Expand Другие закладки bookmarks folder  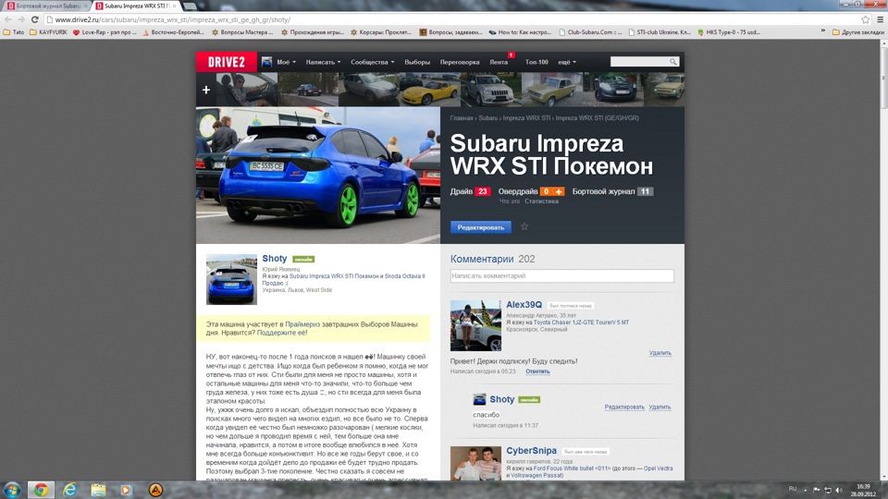(x=858, y=32)
